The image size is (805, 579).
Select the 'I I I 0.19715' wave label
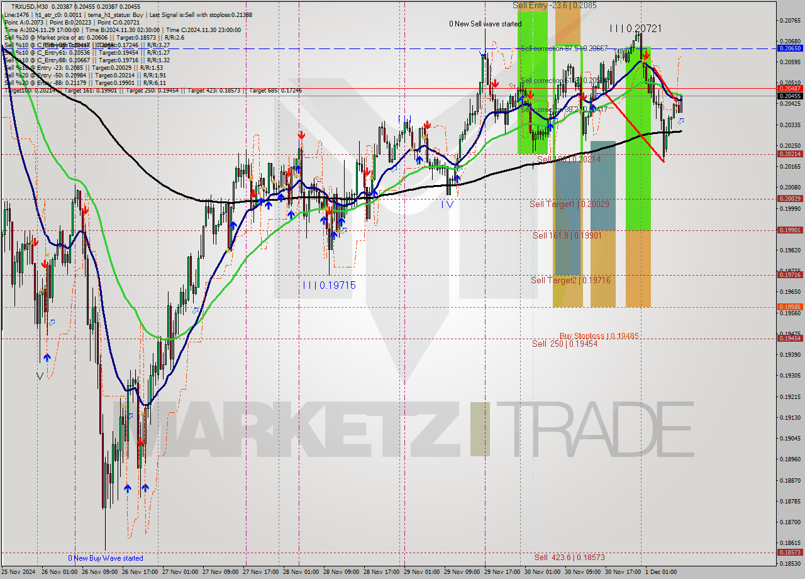(x=329, y=285)
